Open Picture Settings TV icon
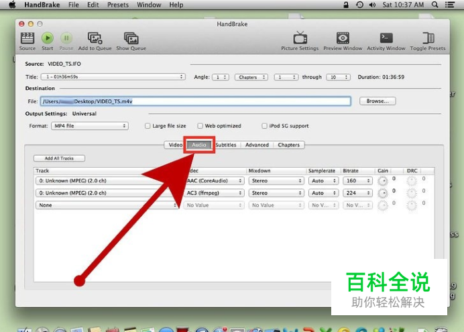Viewport: 464px width, 332px height. coord(300,38)
